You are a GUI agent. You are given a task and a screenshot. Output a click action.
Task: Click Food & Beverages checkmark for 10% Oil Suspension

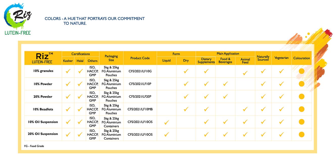click(x=225, y=122)
